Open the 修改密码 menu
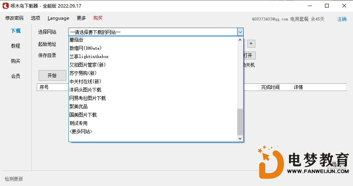The width and height of the screenshot is (353, 186). point(14,18)
